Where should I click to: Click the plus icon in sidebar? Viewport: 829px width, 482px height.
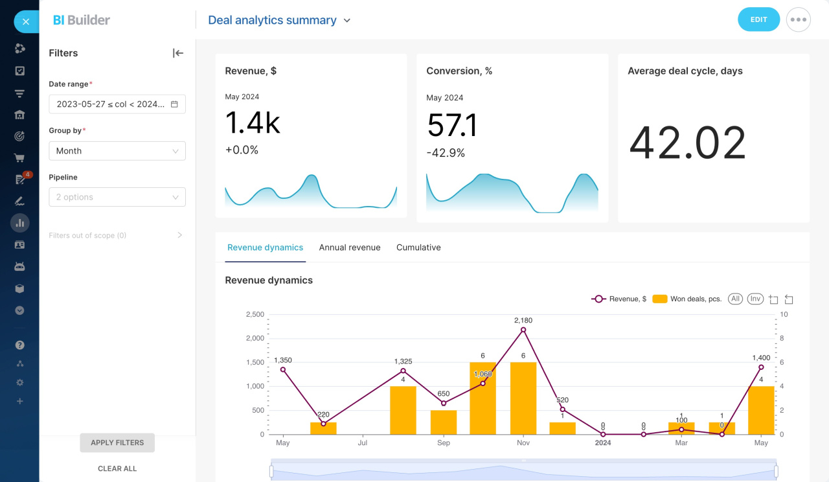coord(19,401)
